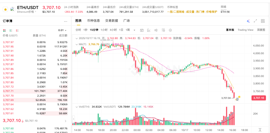Open more price details arrow in order book
Viewport: 270px width, 133px height.
point(65,121)
